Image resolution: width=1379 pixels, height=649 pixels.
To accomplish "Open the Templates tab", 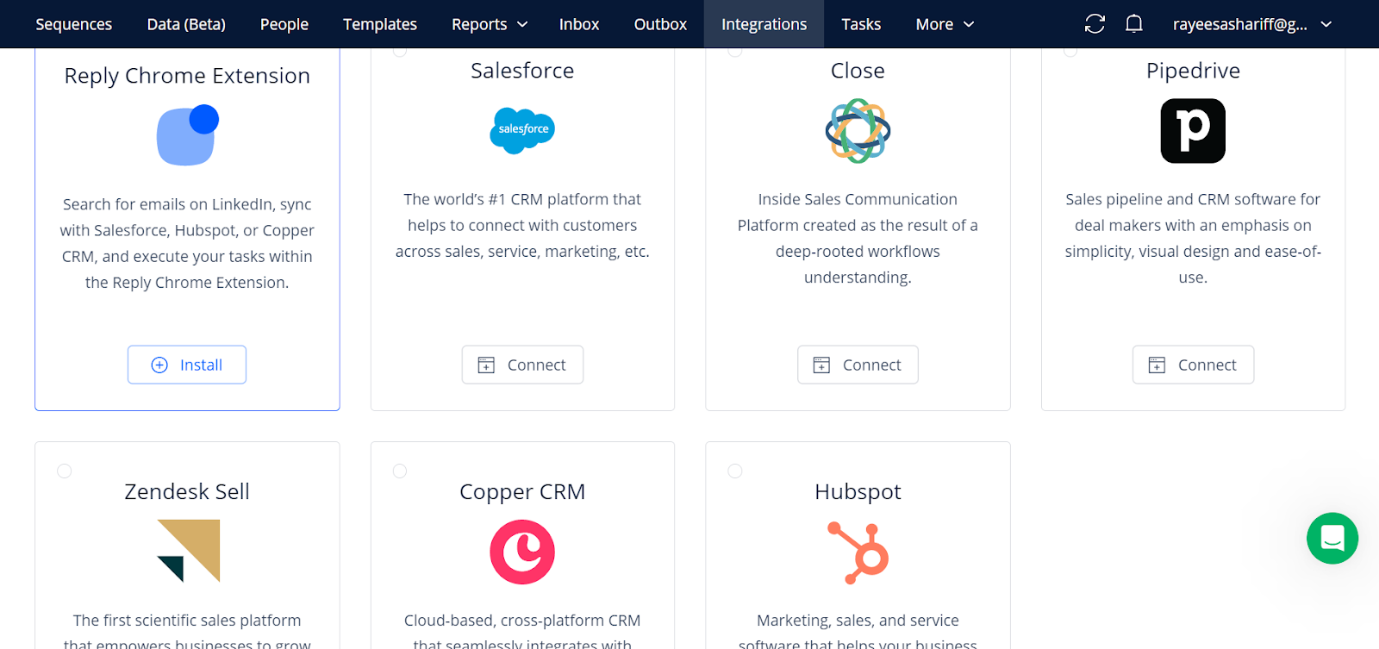I will coord(380,24).
